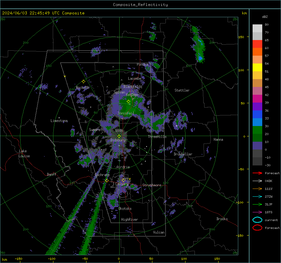
Task: Select the light gray 80–70 dBZ swatch
Action: tap(257, 28)
